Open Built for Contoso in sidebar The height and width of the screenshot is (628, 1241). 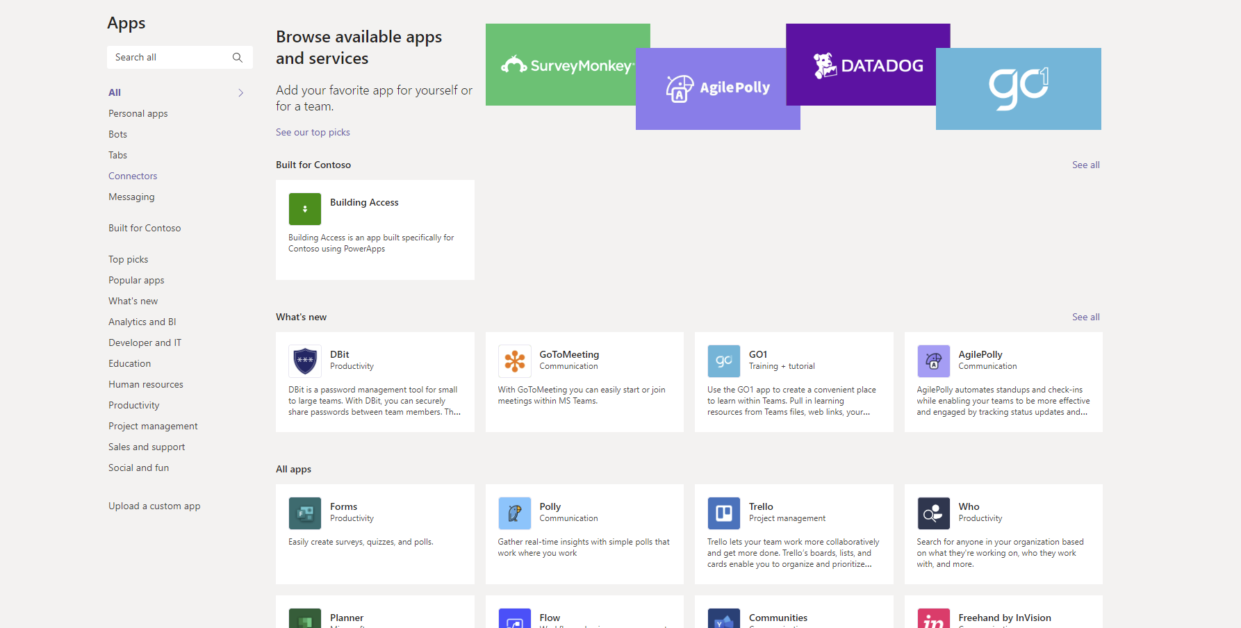145,228
